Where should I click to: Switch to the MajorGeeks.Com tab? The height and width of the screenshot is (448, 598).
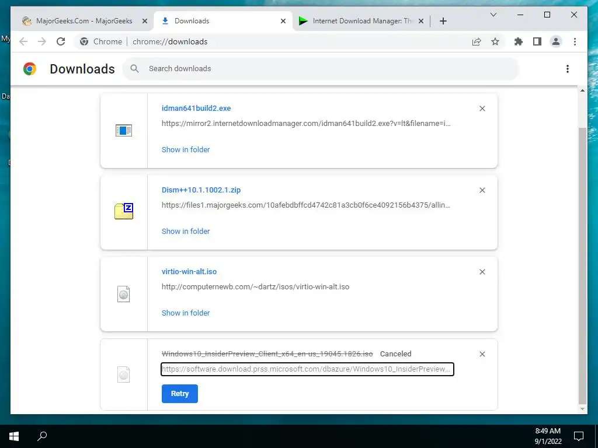pyautogui.click(x=84, y=21)
